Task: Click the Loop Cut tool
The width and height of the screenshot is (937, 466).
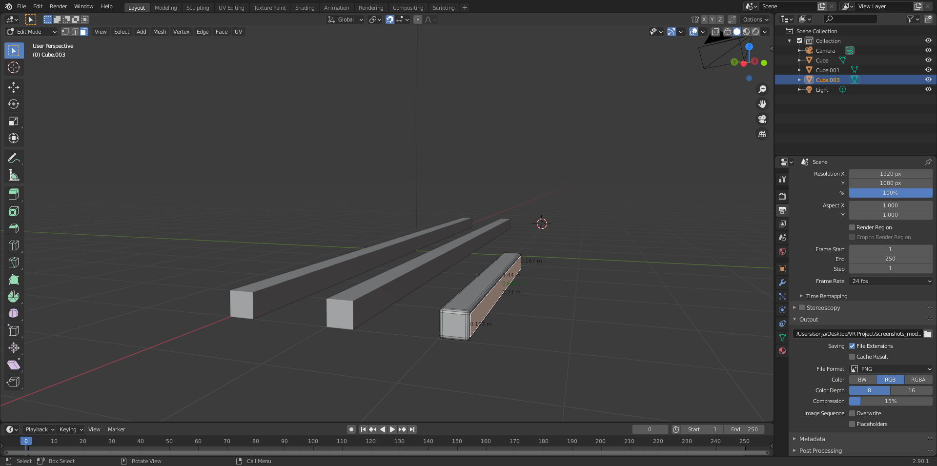Action: tap(14, 245)
